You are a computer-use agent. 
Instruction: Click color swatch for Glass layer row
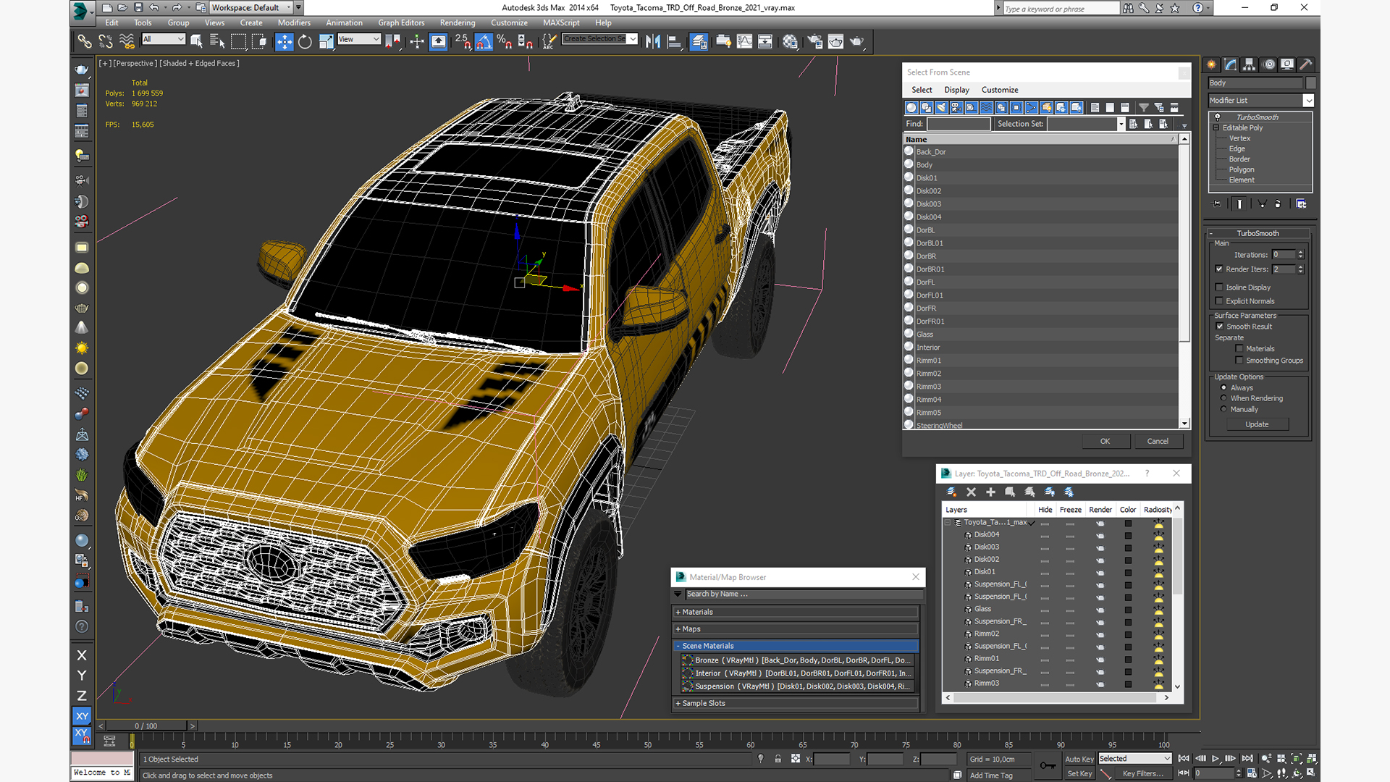1128,610
